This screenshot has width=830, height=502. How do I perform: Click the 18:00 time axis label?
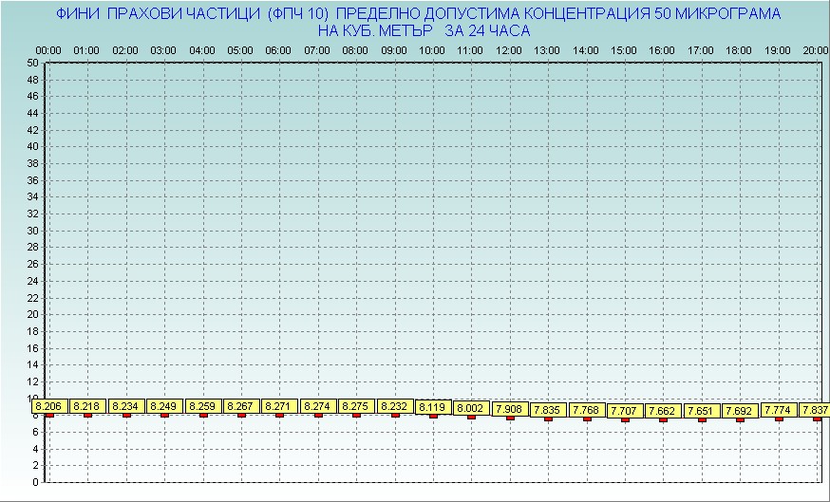[x=739, y=51]
